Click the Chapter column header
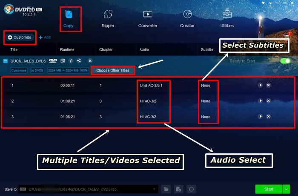The image size is (298, 196). (106, 50)
